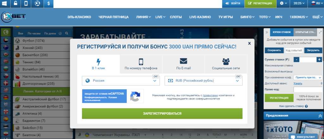Expand the БИНГО menu
Image resolution: width=324 pixels, height=139 pixels.
[247, 17]
